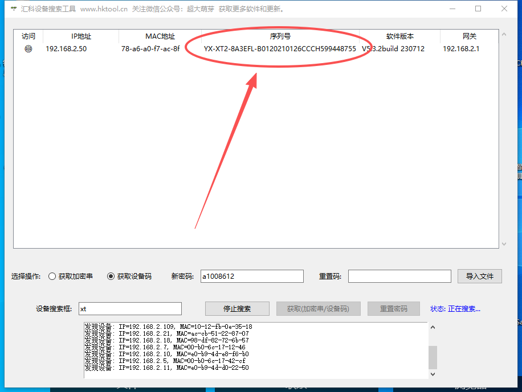Screen dimensions: 522x392
Task: Click the globe access icon for 192.168.2.50
Action: [x=28, y=48]
